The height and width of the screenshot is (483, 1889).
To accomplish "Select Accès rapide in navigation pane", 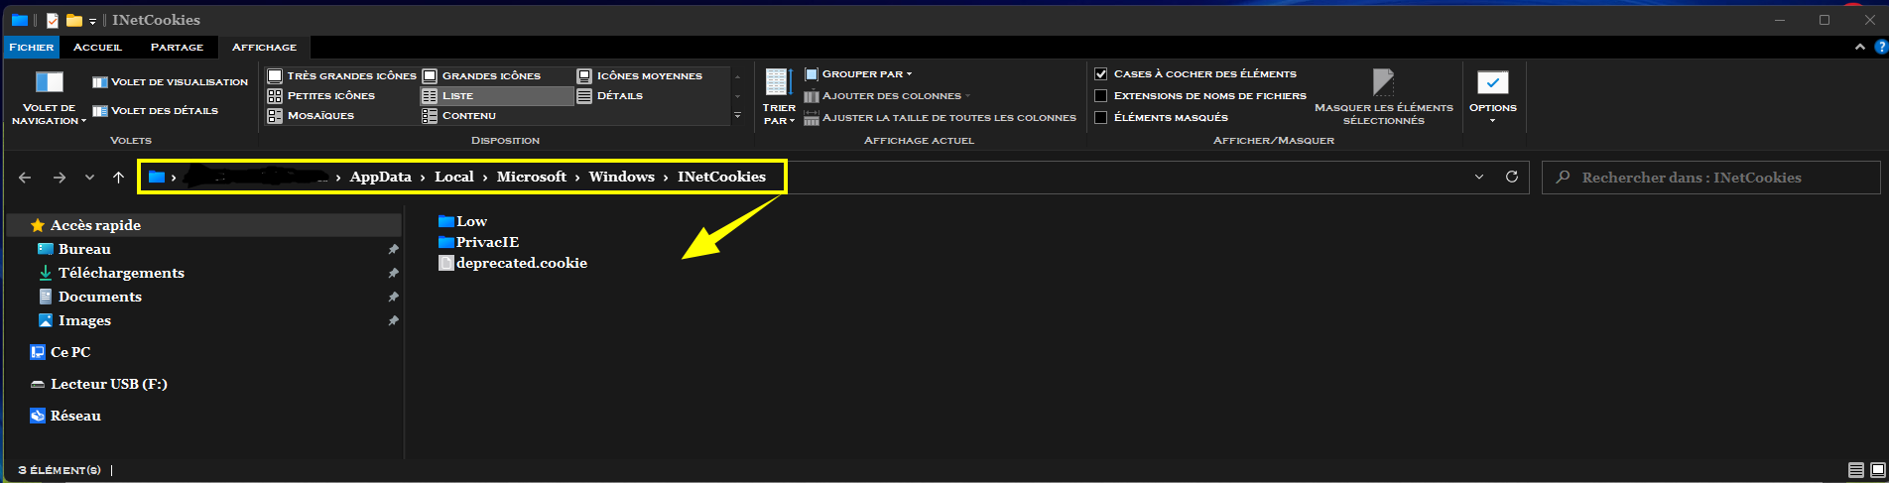I will (203, 225).
